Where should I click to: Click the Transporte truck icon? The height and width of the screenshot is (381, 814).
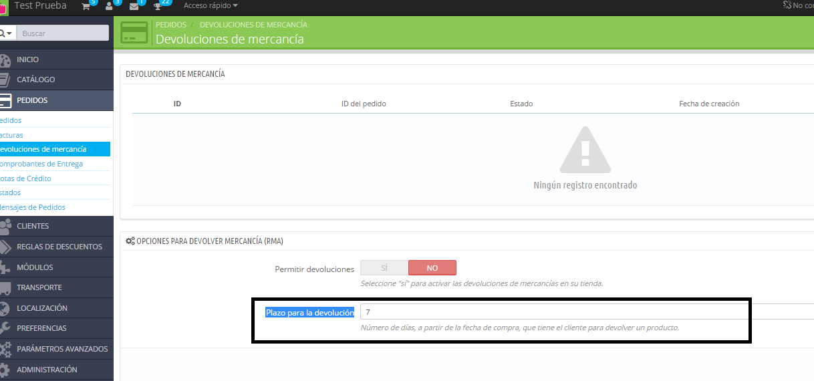click(5, 287)
